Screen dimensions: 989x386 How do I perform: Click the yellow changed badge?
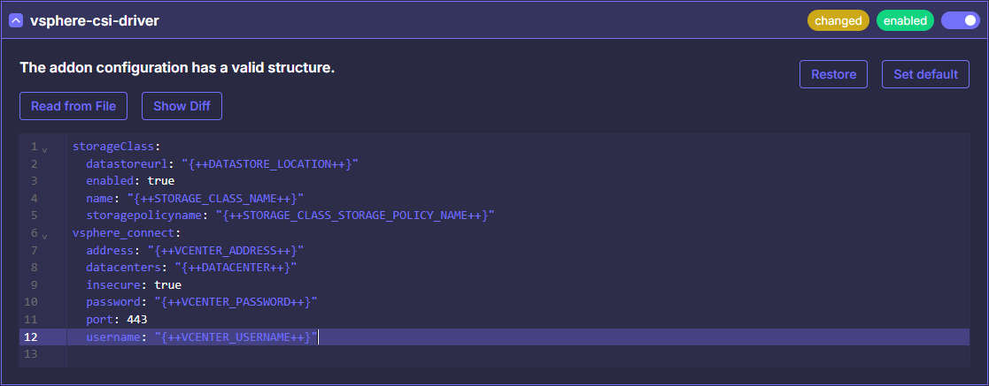coord(838,20)
